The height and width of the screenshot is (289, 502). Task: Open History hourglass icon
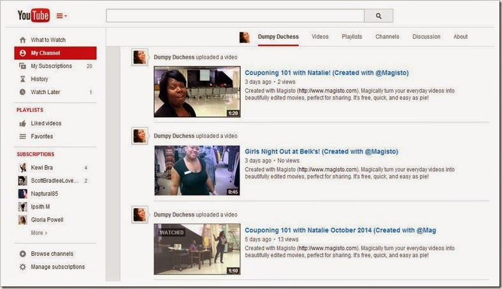tap(23, 80)
